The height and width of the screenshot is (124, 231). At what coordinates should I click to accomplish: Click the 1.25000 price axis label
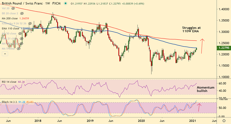coord(224,43)
